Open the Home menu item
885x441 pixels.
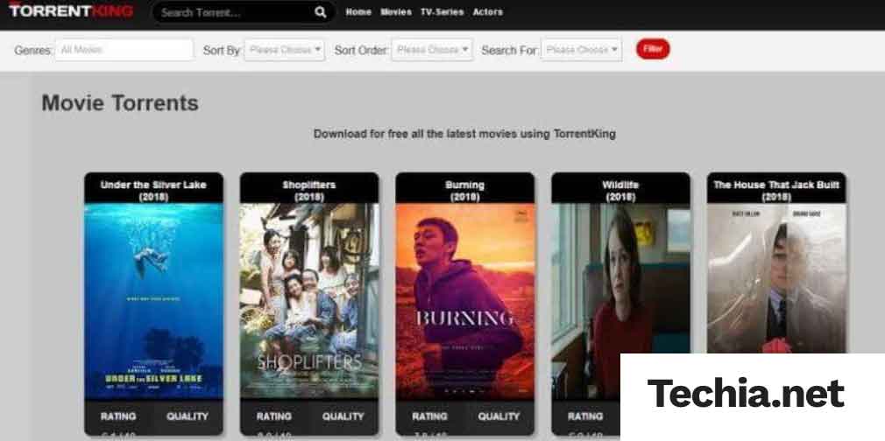click(x=358, y=12)
